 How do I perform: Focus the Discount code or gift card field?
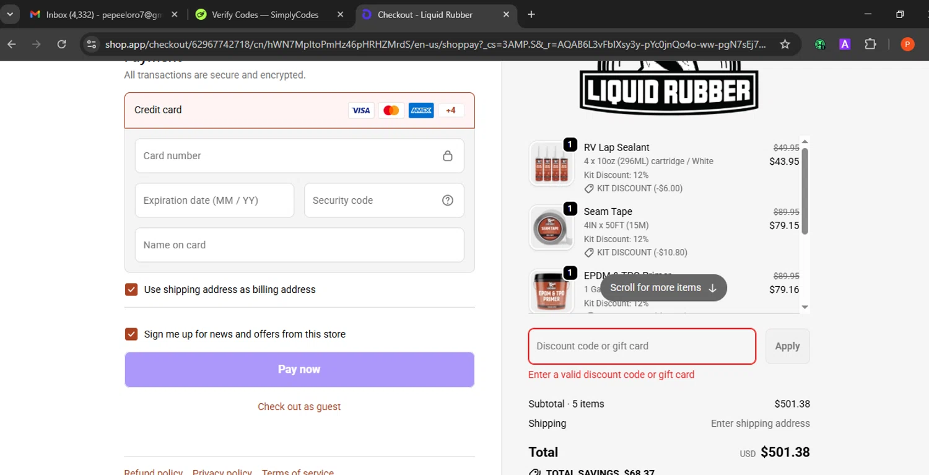pos(642,346)
